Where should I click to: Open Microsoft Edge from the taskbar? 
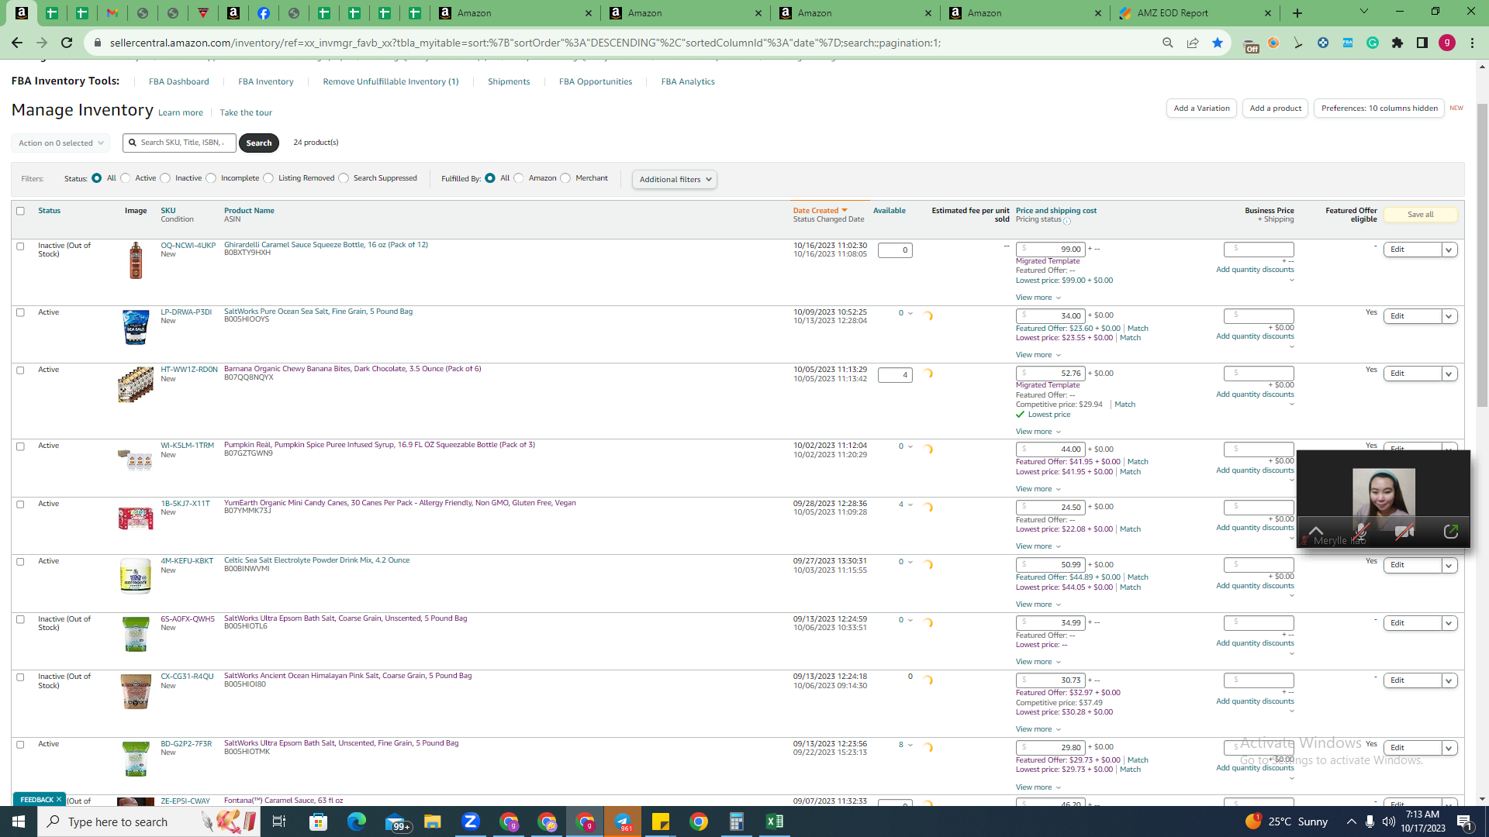[356, 821]
